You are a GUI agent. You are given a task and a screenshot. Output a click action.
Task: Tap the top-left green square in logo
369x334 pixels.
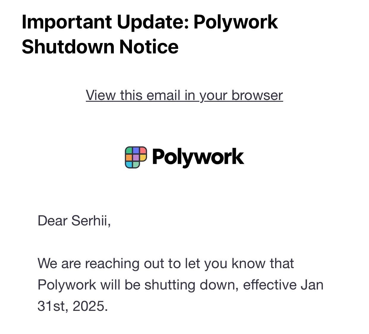click(x=129, y=150)
